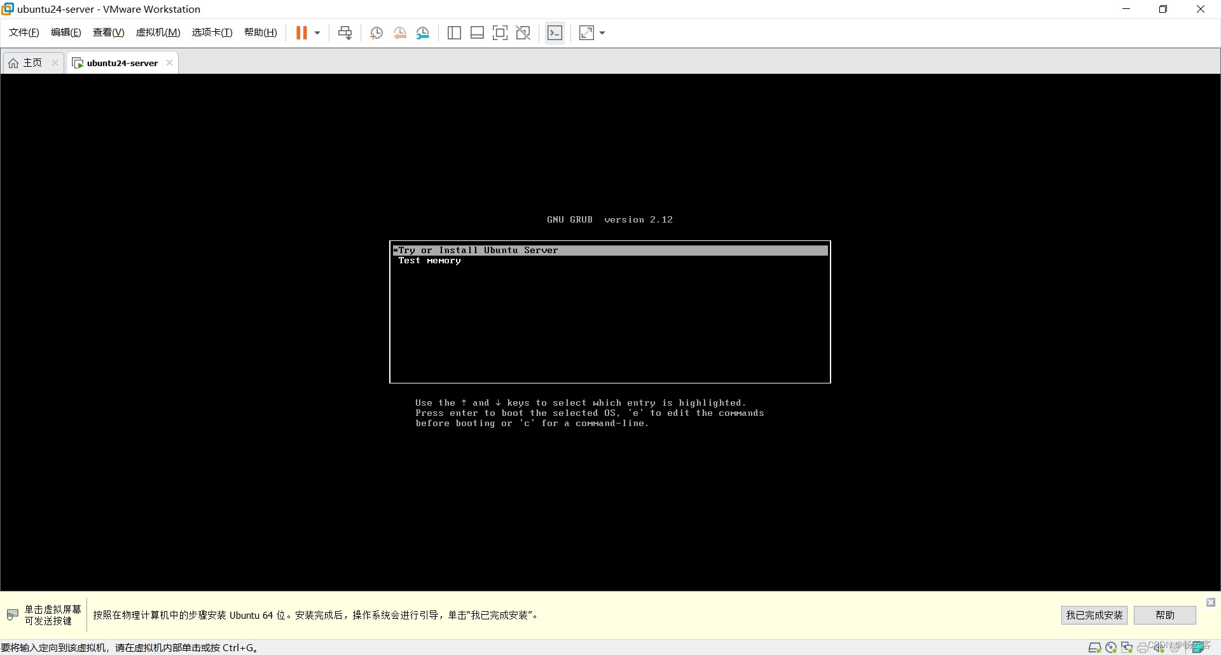Toggle the thumbnail bar view

click(x=477, y=32)
